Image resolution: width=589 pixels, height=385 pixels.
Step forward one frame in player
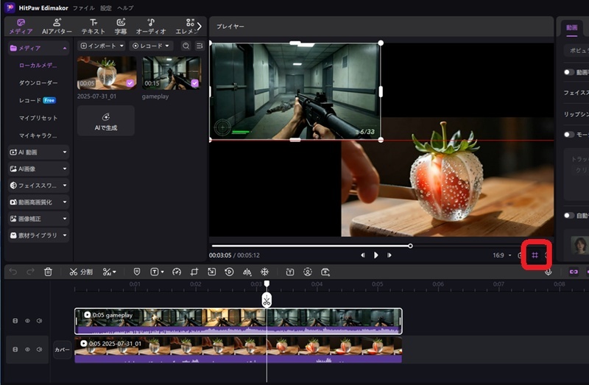(x=389, y=255)
